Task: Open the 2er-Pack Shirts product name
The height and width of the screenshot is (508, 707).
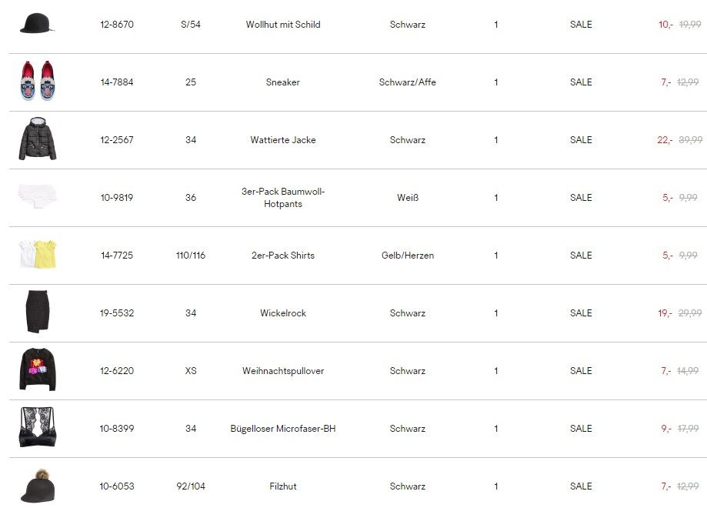Action: [x=282, y=256]
